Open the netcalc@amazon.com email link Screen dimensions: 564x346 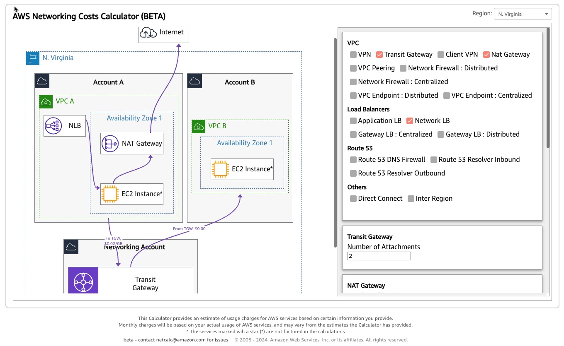[181, 340]
